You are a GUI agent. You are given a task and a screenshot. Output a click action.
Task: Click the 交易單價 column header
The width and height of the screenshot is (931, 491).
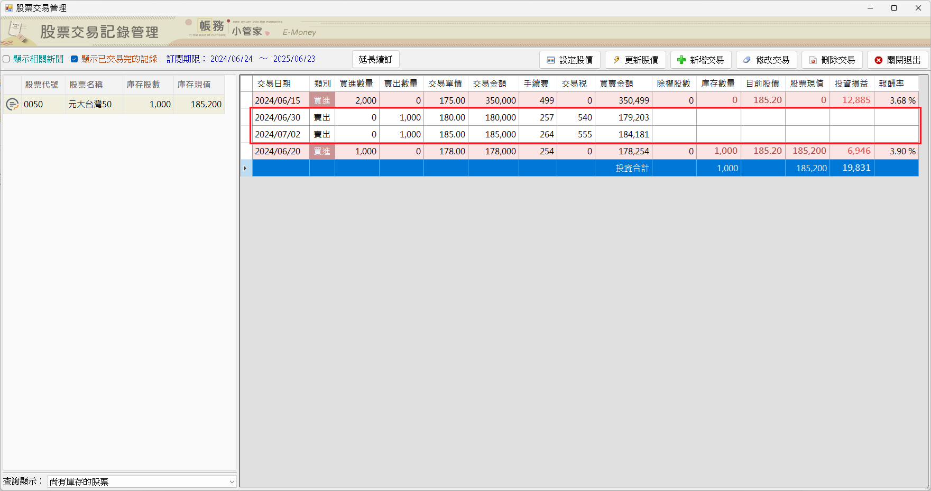point(446,84)
